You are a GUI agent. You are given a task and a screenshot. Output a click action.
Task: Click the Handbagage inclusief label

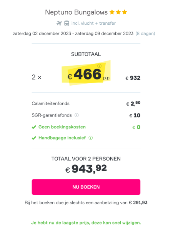[x=62, y=138]
